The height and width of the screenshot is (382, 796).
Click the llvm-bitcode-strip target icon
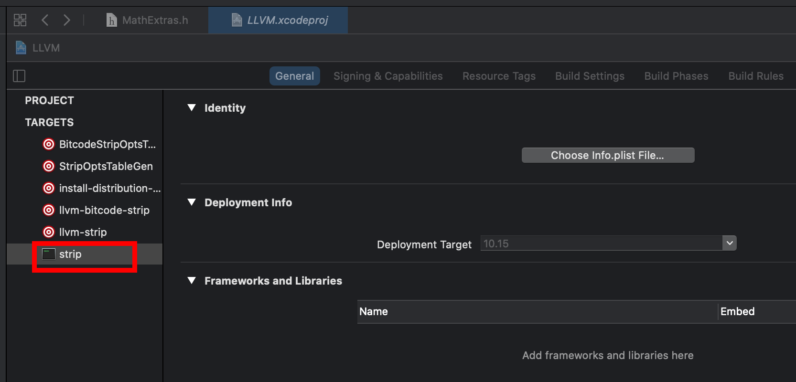click(49, 210)
